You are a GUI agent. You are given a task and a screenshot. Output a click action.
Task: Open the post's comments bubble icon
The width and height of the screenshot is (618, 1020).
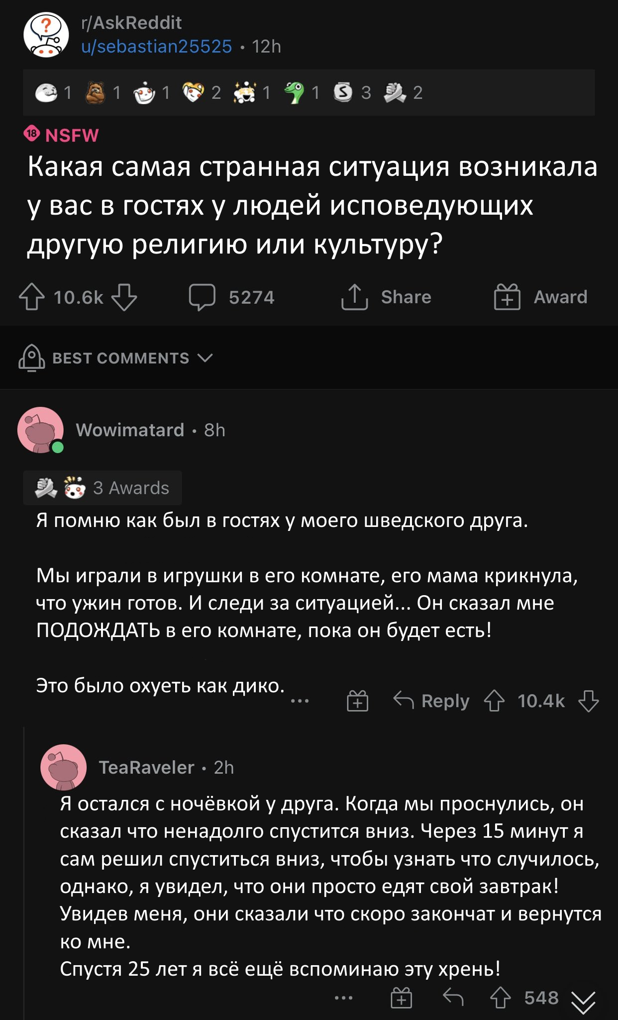(x=202, y=297)
